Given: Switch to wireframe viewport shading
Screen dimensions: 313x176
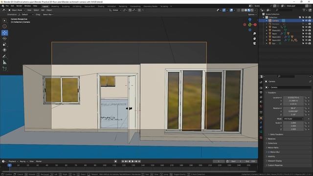Looking at the screenshot, I should pyautogui.click(x=243, y=10).
